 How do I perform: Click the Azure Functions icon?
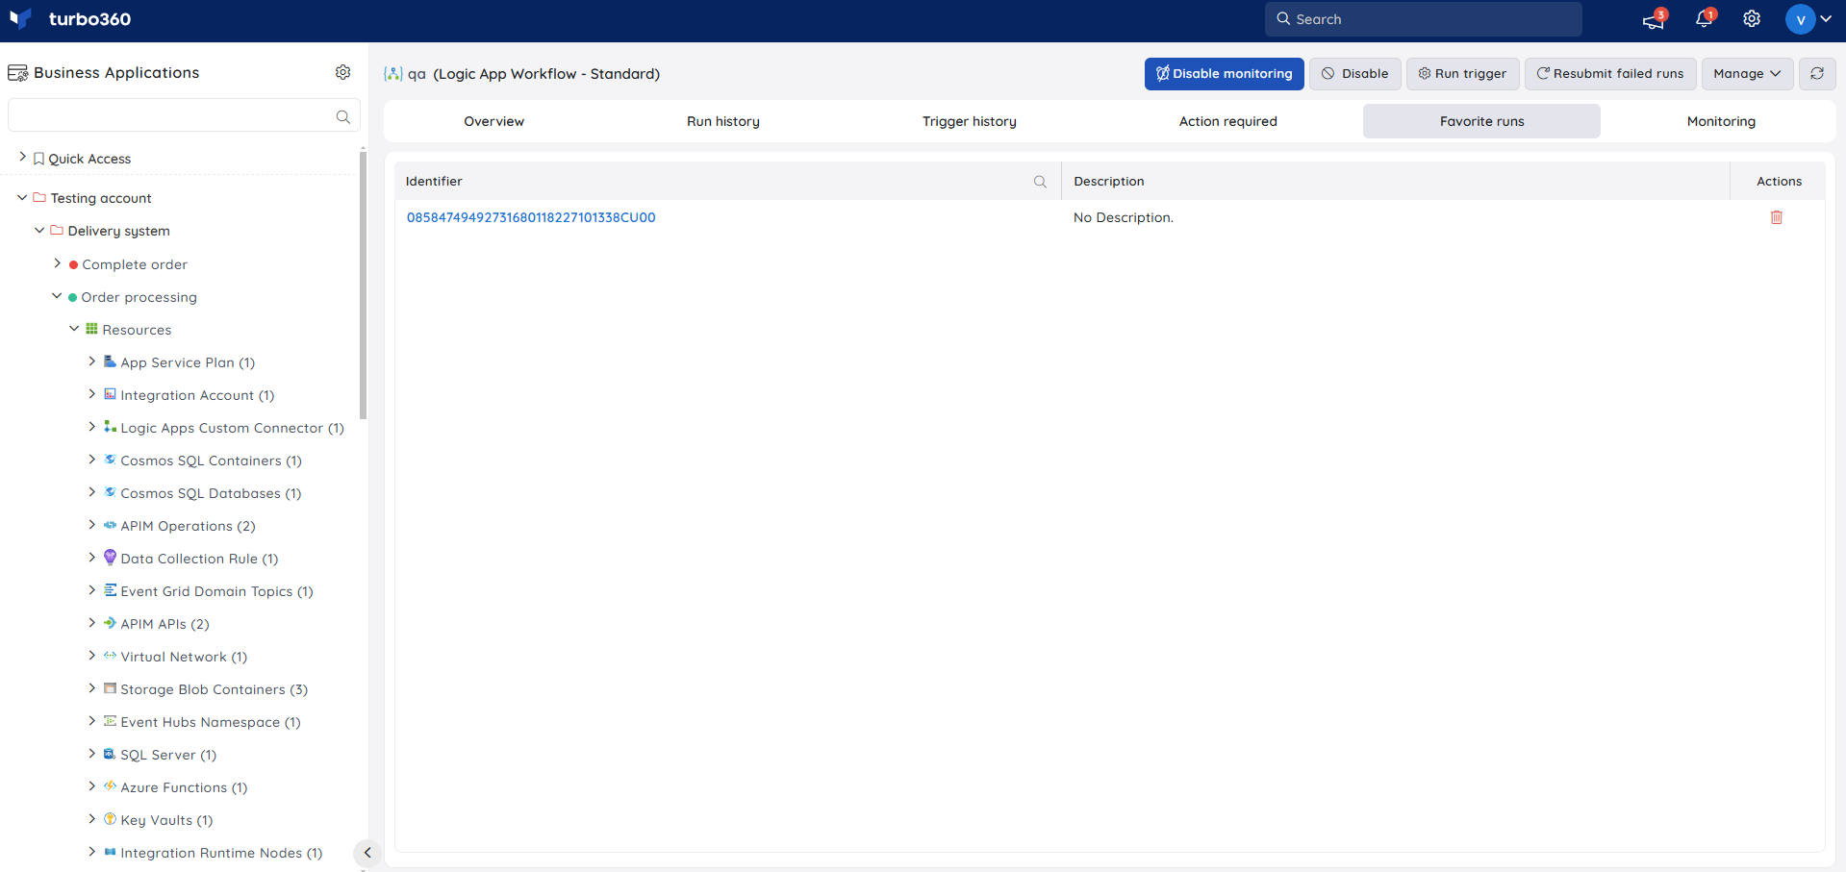click(110, 786)
